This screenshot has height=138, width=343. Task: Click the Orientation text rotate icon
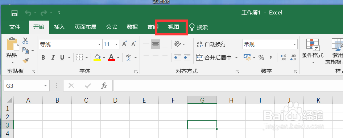[x=178, y=44]
